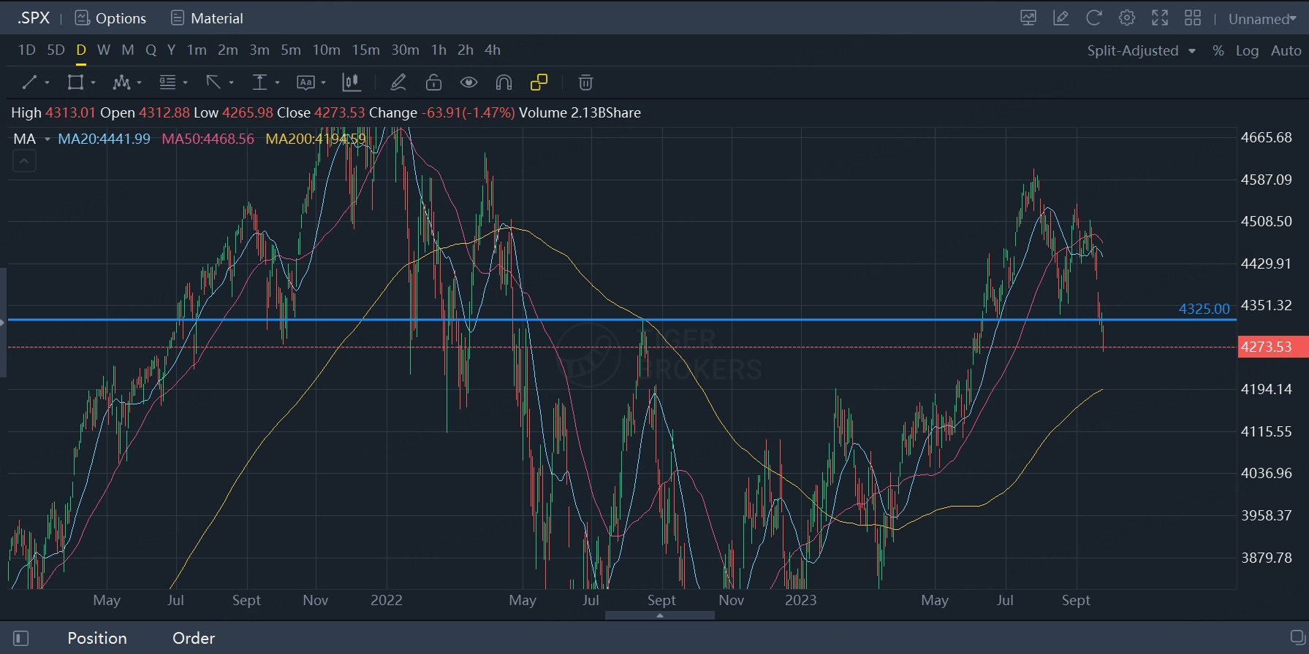The image size is (1309, 654).
Task: Click the candlestick chart type icon
Action: tap(352, 82)
